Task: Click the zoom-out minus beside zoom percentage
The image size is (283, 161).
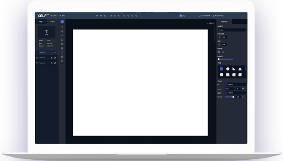Action: (x=208, y=23)
